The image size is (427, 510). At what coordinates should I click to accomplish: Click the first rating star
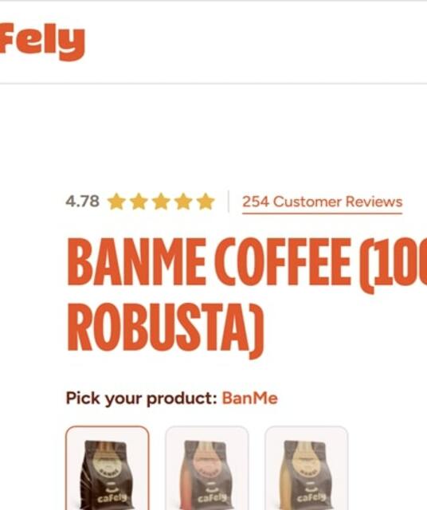116,202
